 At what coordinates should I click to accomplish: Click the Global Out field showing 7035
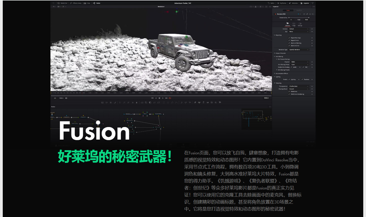point(306,20)
